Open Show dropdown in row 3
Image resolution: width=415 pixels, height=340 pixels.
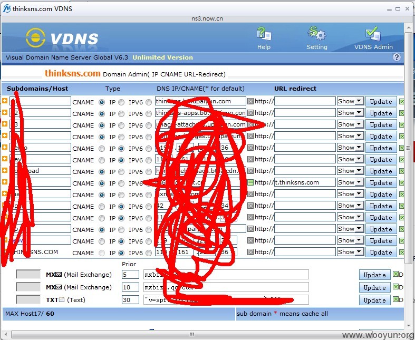click(x=350, y=124)
